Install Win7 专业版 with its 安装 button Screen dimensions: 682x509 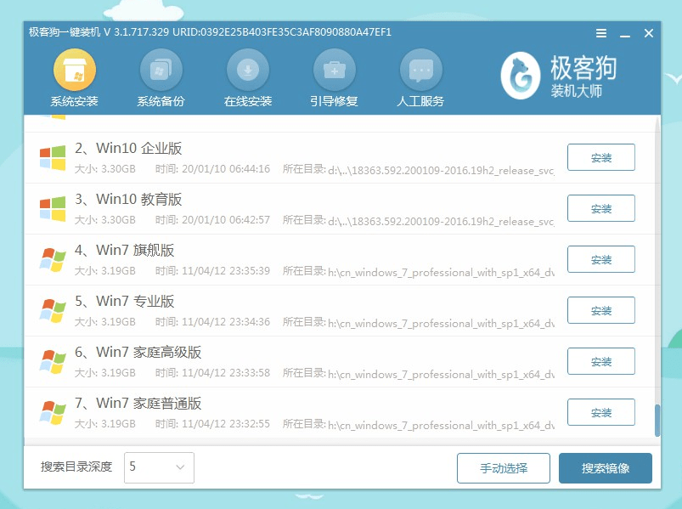(601, 310)
